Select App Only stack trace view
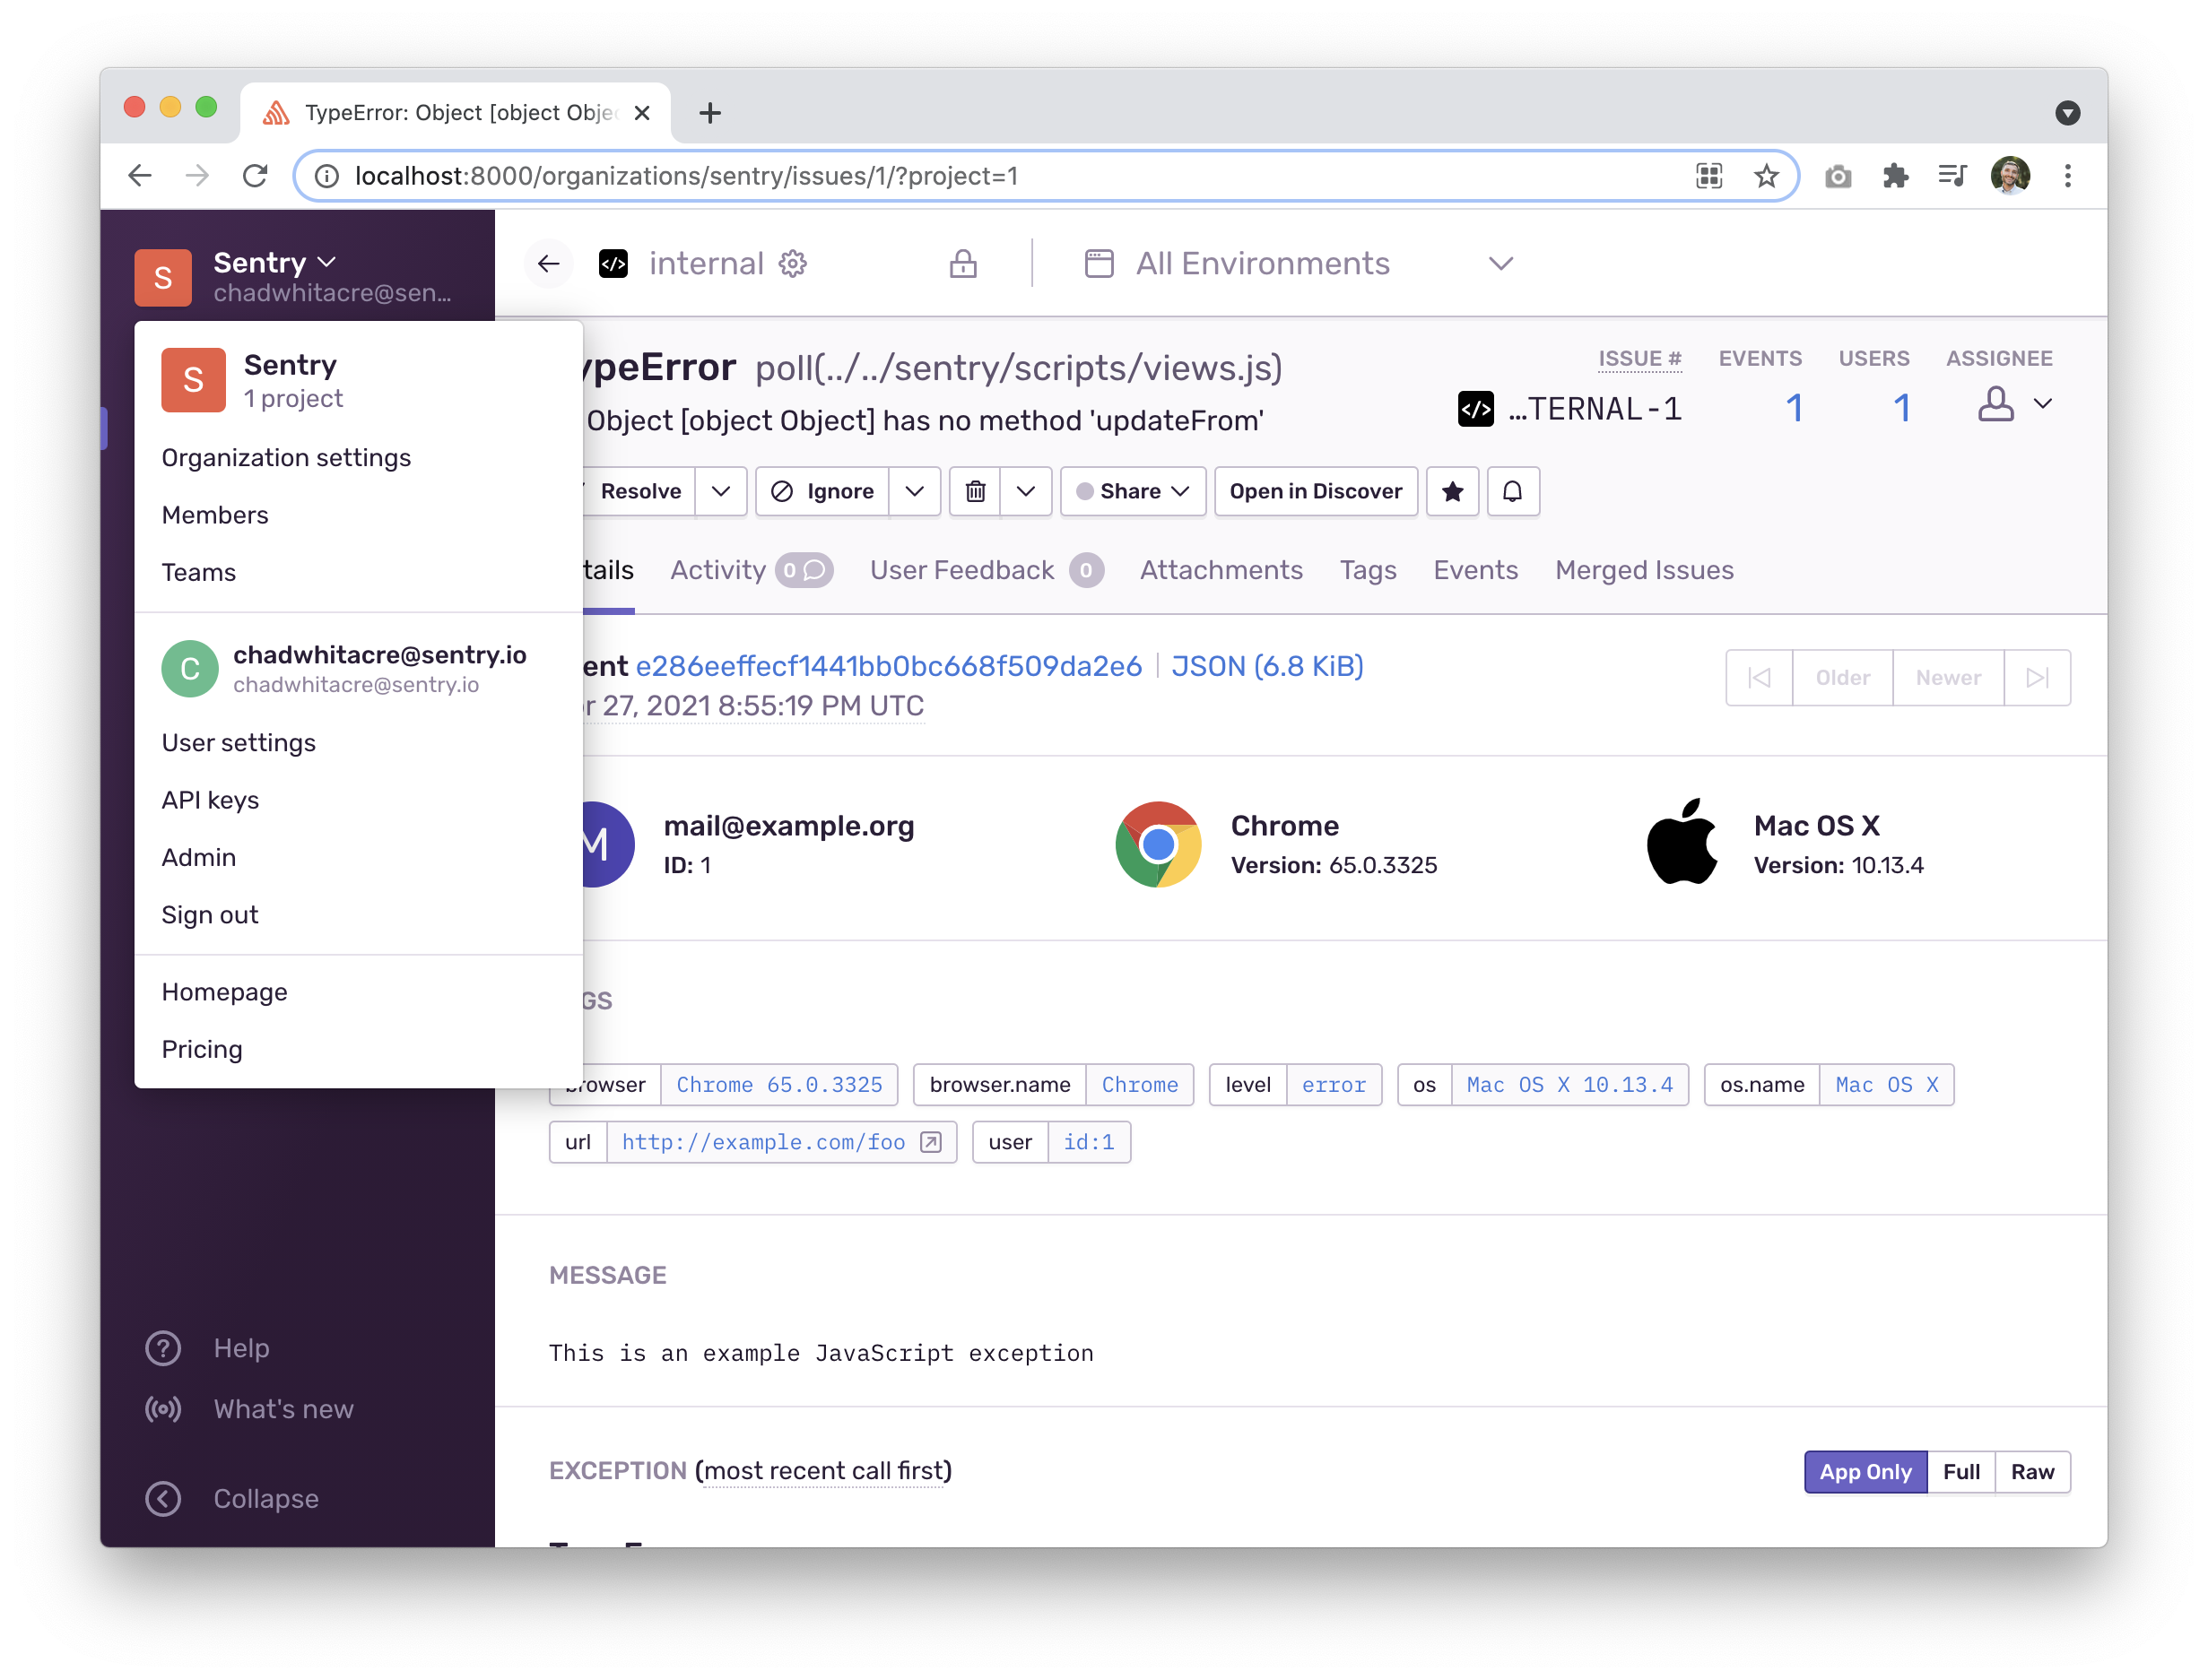Image resolution: width=2208 pixels, height=1680 pixels. [1864, 1472]
